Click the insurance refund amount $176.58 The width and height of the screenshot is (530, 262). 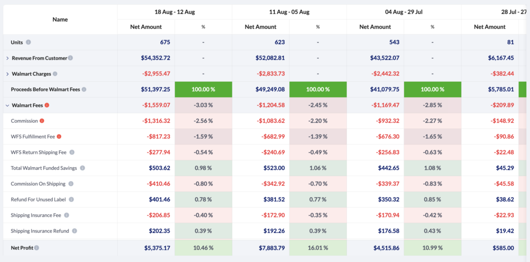click(x=389, y=231)
